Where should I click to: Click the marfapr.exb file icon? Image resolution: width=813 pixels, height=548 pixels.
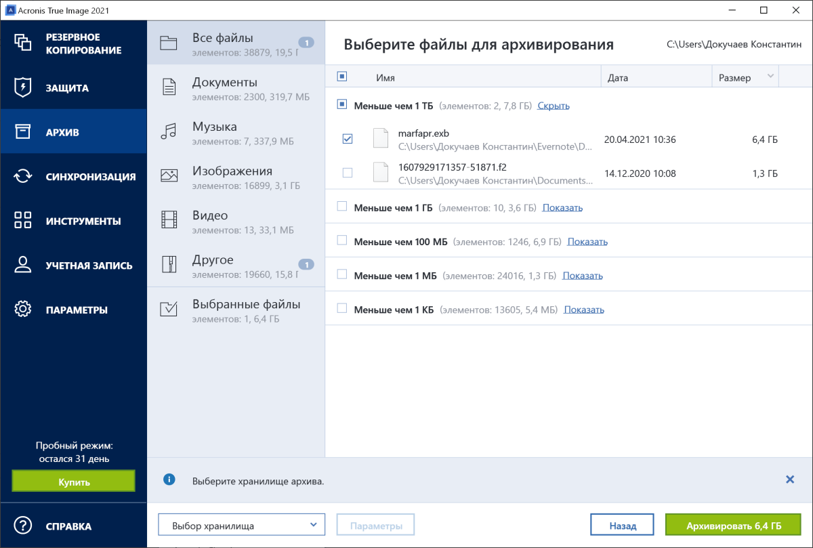click(x=381, y=138)
